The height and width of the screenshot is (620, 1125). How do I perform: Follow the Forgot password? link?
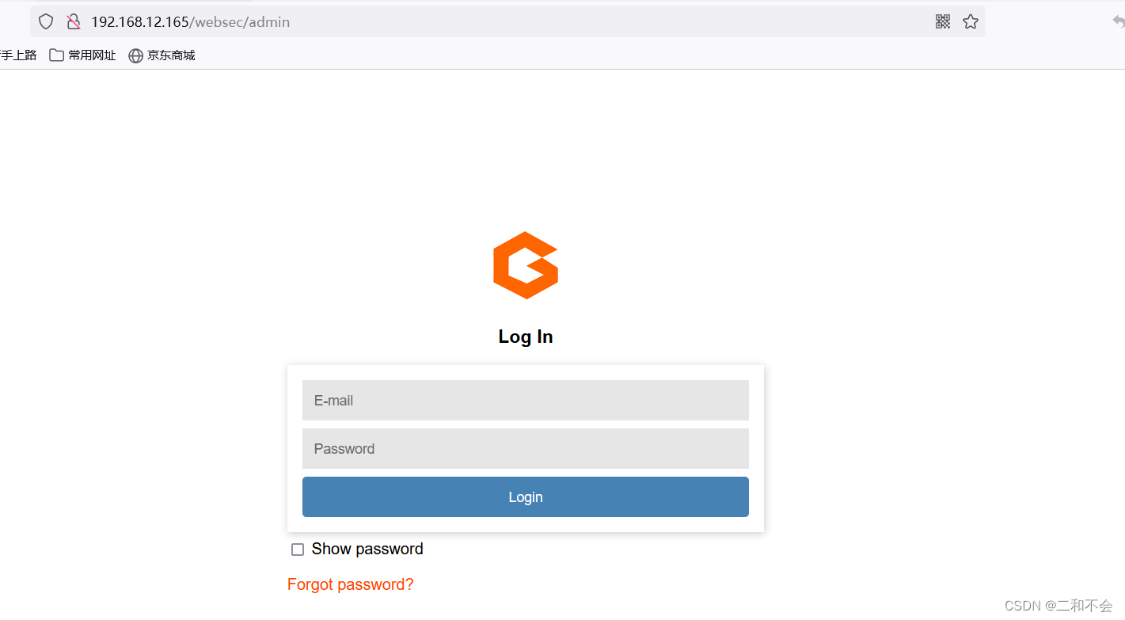click(350, 584)
